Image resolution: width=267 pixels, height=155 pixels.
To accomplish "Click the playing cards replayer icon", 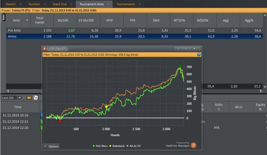I will point(35,98).
